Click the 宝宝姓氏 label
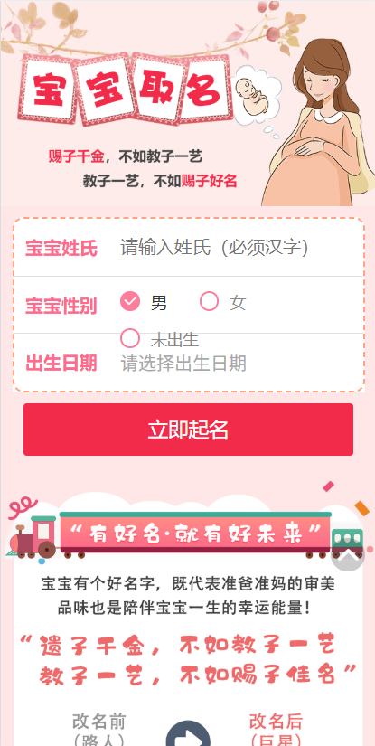Image resolution: width=375 pixels, height=746 pixels. click(x=61, y=248)
